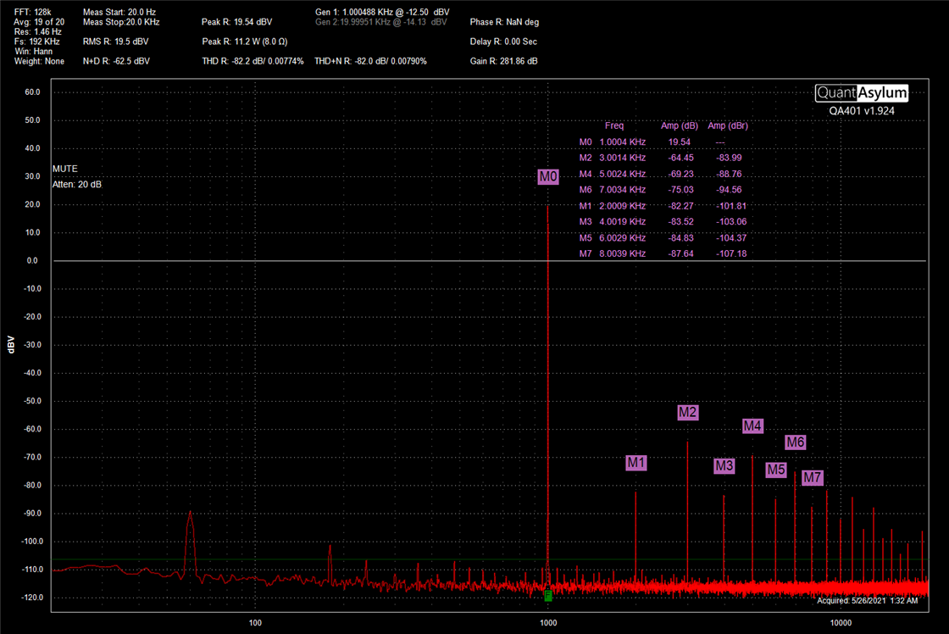The width and height of the screenshot is (949, 634).
Task: Click the M5 6.0029 KHz table row
Action: tap(663, 238)
